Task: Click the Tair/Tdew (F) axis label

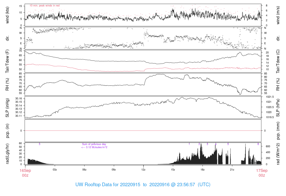Action: pyautogui.click(x=7, y=61)
